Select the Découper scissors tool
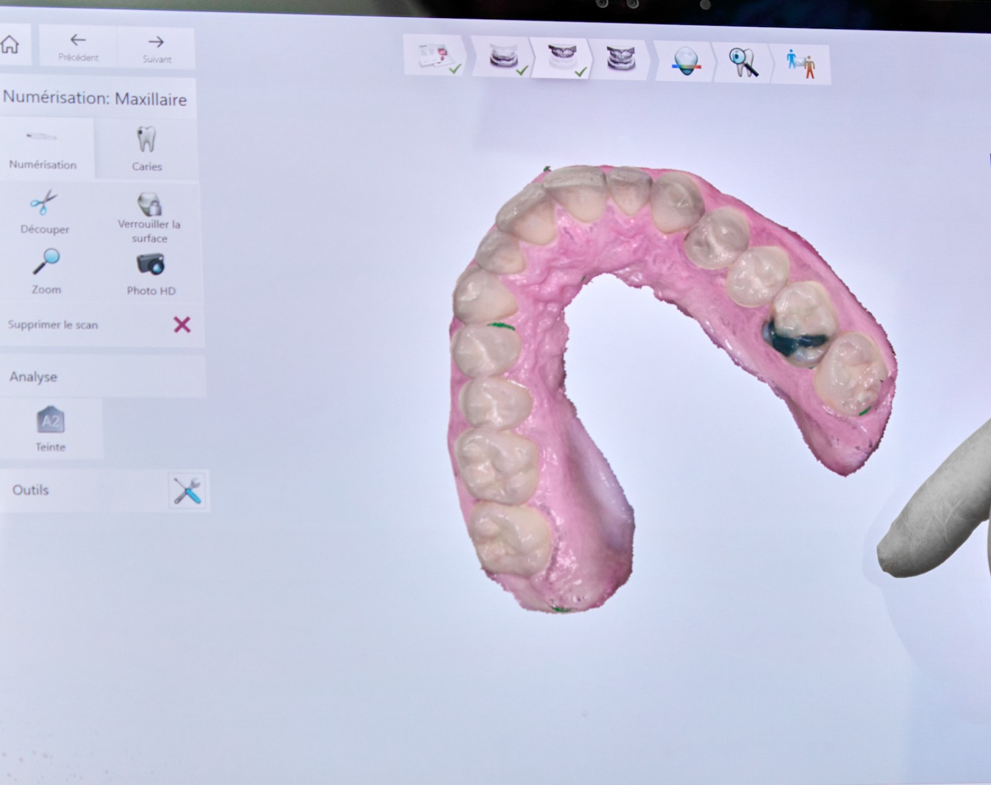Image resolution: width=991 pixels, height=785 pixels. pyautogui.click(x=45, y=211)
